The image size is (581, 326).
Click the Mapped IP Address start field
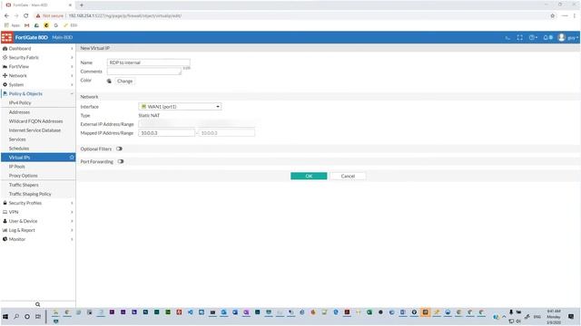pyautogui.click(x=166, y=133)
